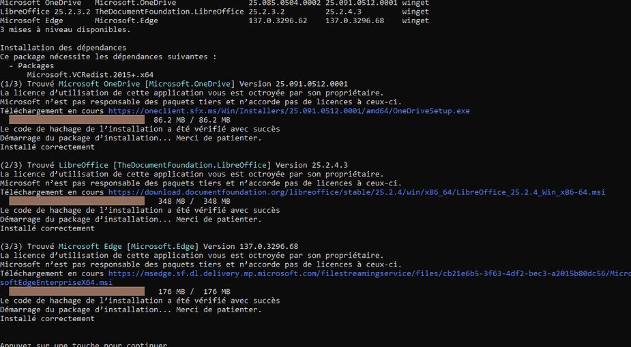Screen dimensions: 631x347
Task: Click 'Installé correctement' under OneDrive section
Action: pyautogui.click(x=48, y=147)
